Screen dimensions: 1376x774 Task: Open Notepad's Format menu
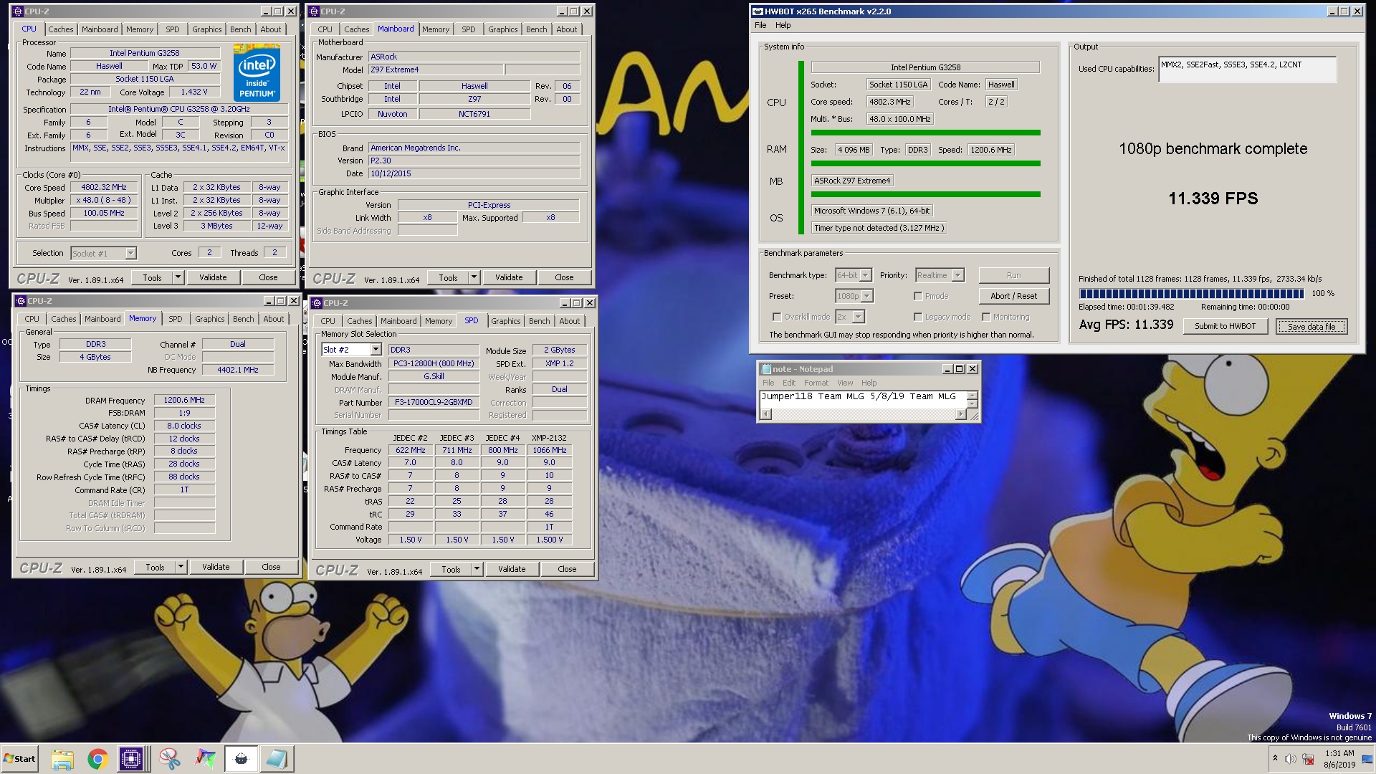click(x=816, y=383)
